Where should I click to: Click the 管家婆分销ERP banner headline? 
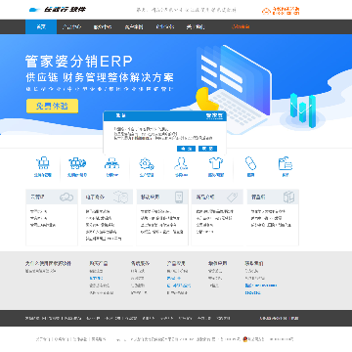(x=79, y=62)
